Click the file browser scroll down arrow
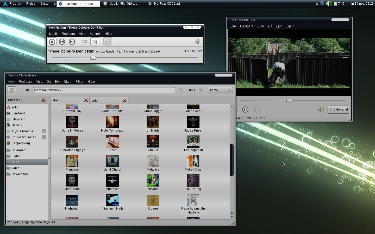The width and height of the screenshot is (375, 234). click(x=232, y=217)
